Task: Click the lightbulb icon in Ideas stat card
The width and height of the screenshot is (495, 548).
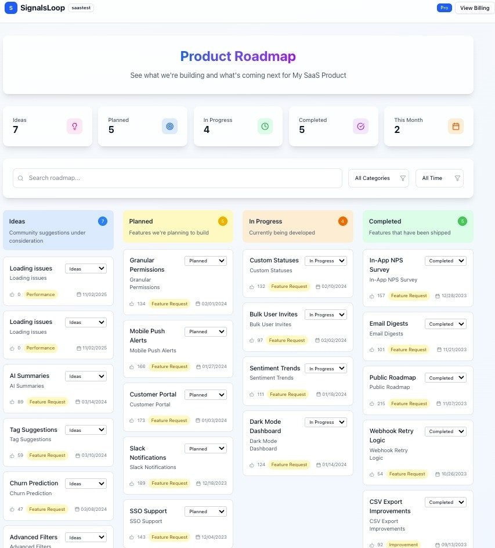Action: [74, 126]
